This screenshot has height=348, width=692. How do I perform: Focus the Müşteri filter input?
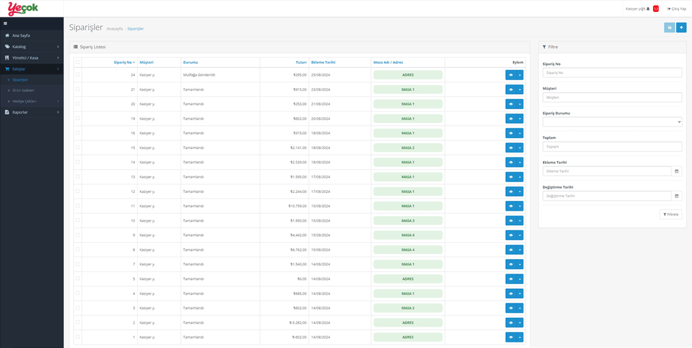(612, 97)
